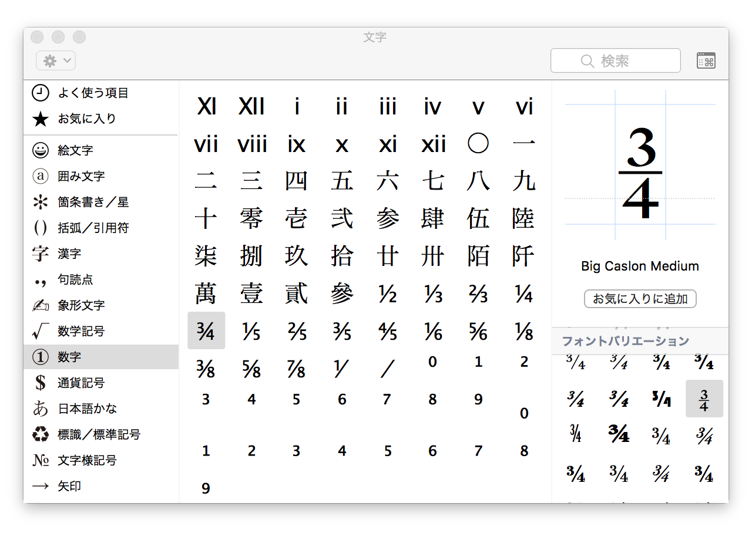Collapse the character viewer via toolbar icon

click(x=706, y=60)
